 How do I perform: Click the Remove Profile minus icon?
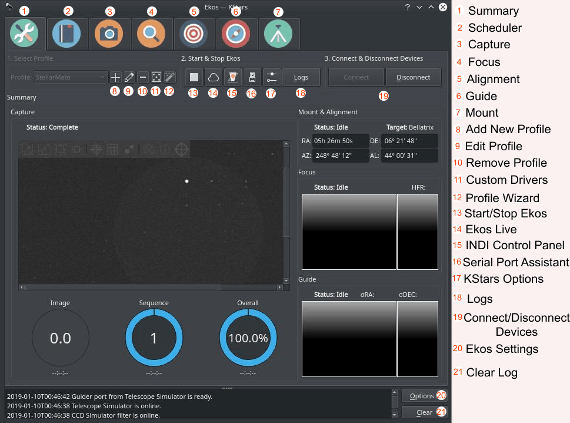143,77
